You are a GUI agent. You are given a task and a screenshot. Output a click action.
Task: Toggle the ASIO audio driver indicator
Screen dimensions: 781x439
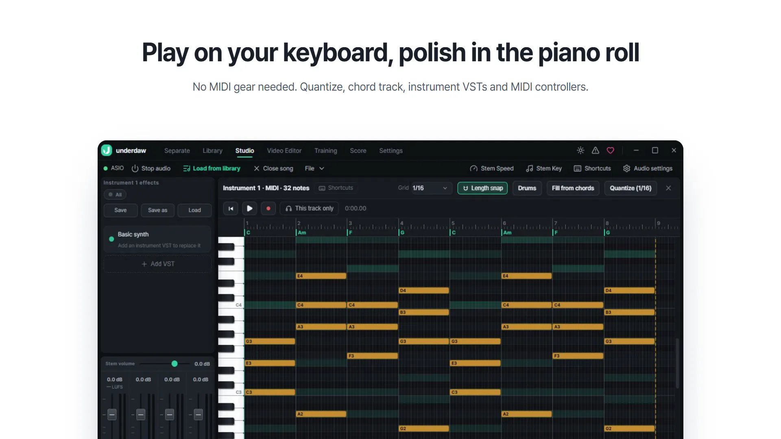pos(113,168)
